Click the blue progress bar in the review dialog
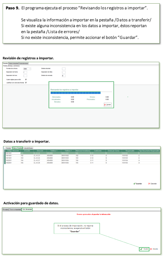The width and height of the screenshot is (165, 259). 76,93
